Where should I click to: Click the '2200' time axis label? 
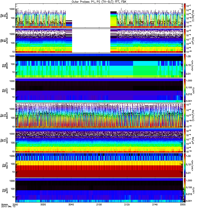pyautogui.click(x=183, y=205)
